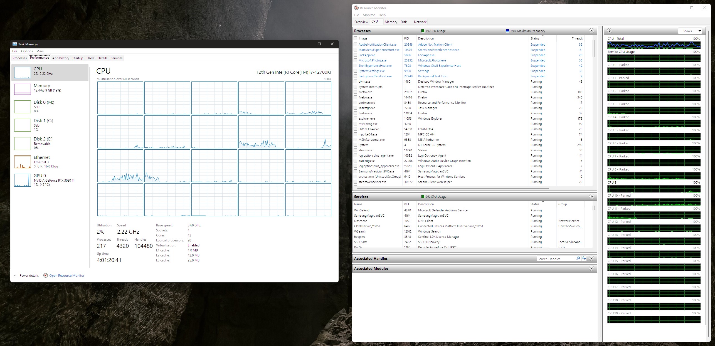
Task: Open the Startup tab in Task Manager
Action: click(x=78, y=58)
